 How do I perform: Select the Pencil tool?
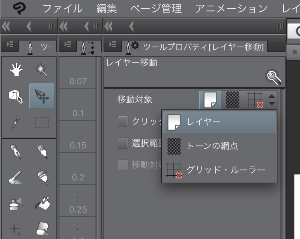click(43, 152)
